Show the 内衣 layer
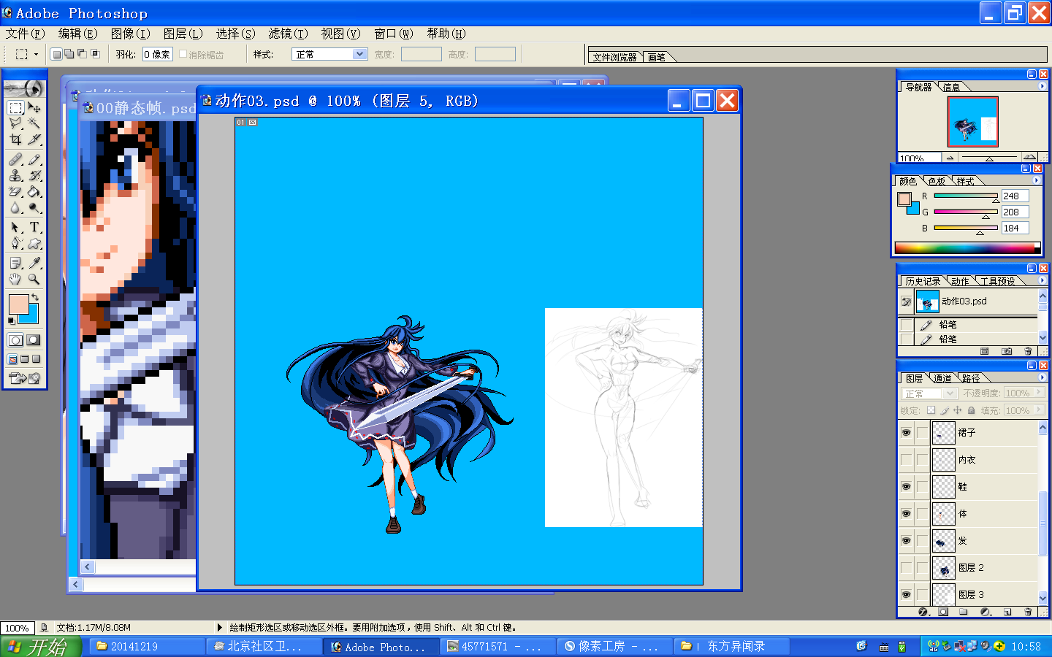Image resolution: width=1052 pixels, height=657 pixels. [x=906, y=460]
